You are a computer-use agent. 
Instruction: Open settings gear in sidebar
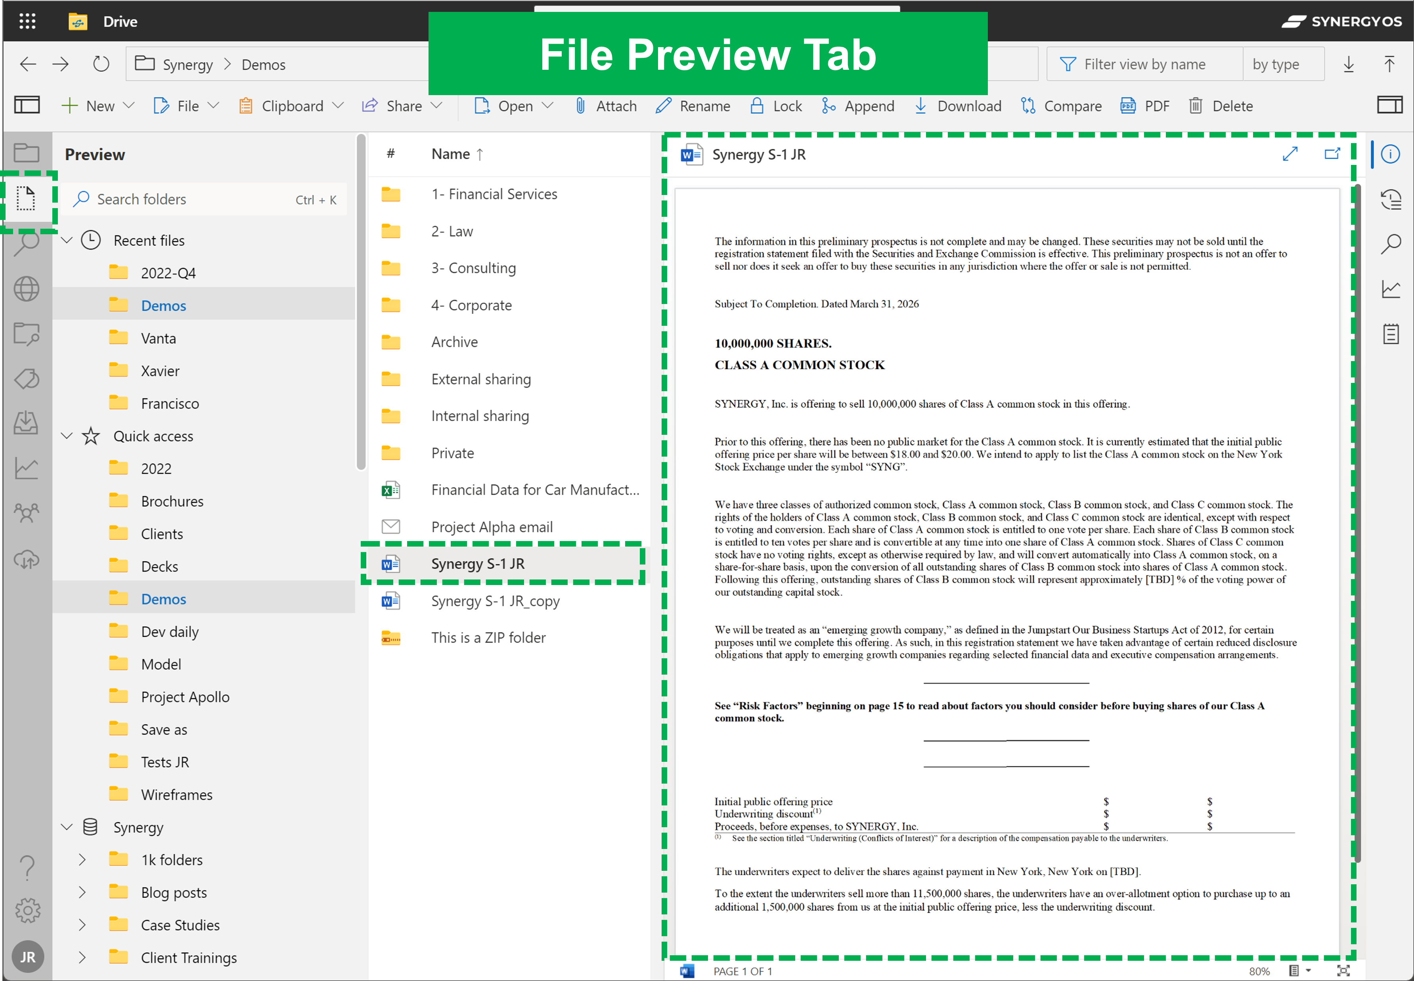coord(27,910)
